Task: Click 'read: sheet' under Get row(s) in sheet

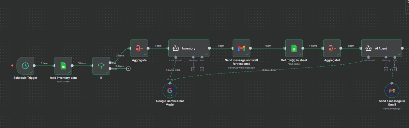Action: pyautogui.click(x=294, y=64)
